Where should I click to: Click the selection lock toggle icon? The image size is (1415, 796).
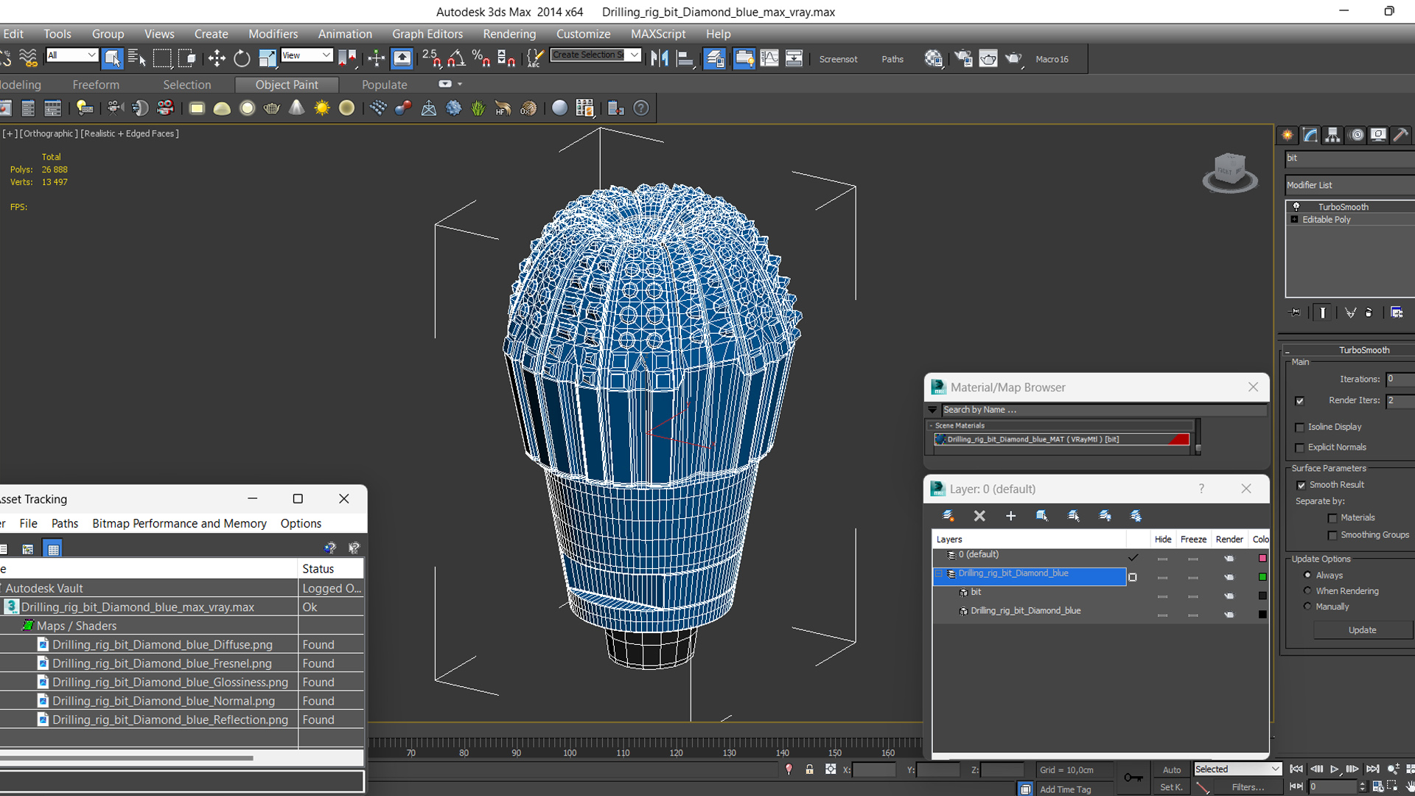tap(809, 769)
